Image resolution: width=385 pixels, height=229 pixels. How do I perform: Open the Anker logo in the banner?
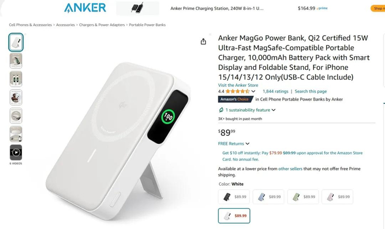click(x=85, y=8)
